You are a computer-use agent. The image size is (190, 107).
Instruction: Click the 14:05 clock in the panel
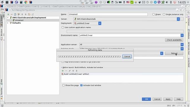coord(182,2)
